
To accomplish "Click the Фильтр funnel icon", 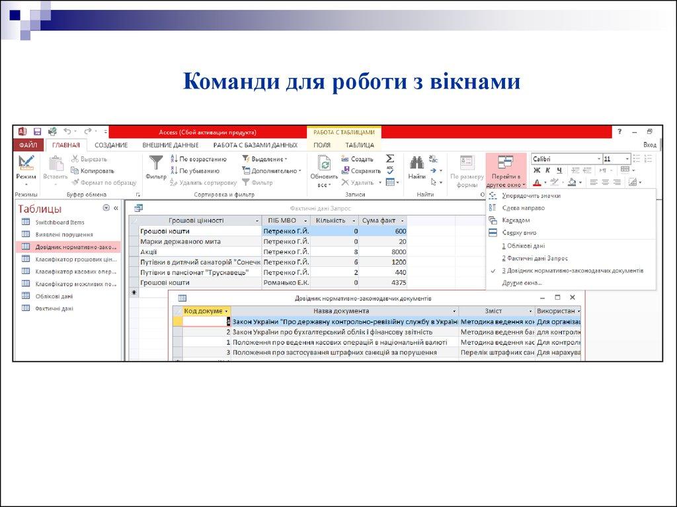I will click(156, 164).
